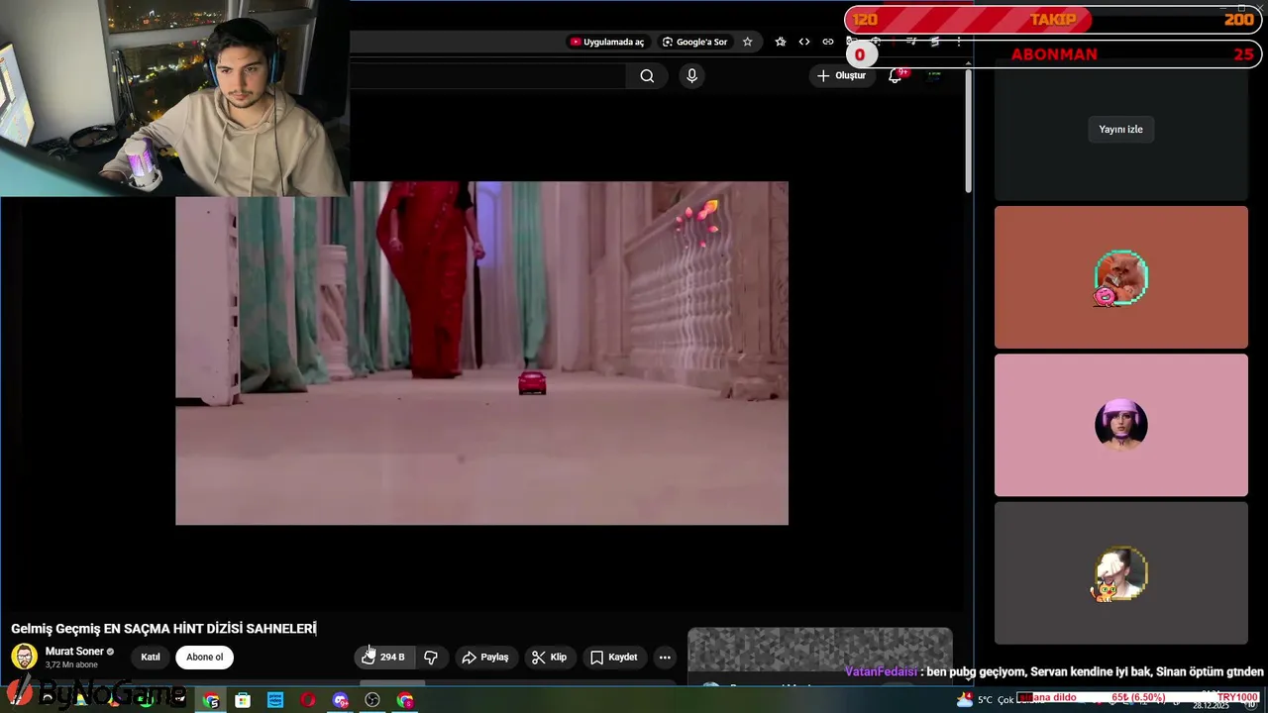This screenshot has height=713, width=1268.
Task: Click 'Uygulamada aç' in address bar
Action: point(606,42)
